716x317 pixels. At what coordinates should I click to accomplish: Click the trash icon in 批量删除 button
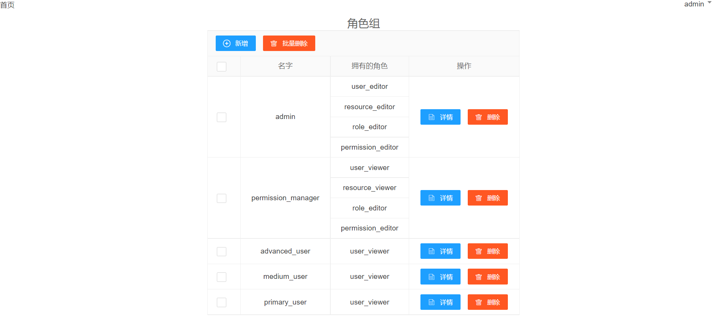coord(274,43)
